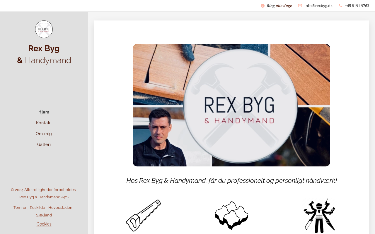Click the round Rex Byg sidebar logo
375x234 pixels.
click(44, 29)
